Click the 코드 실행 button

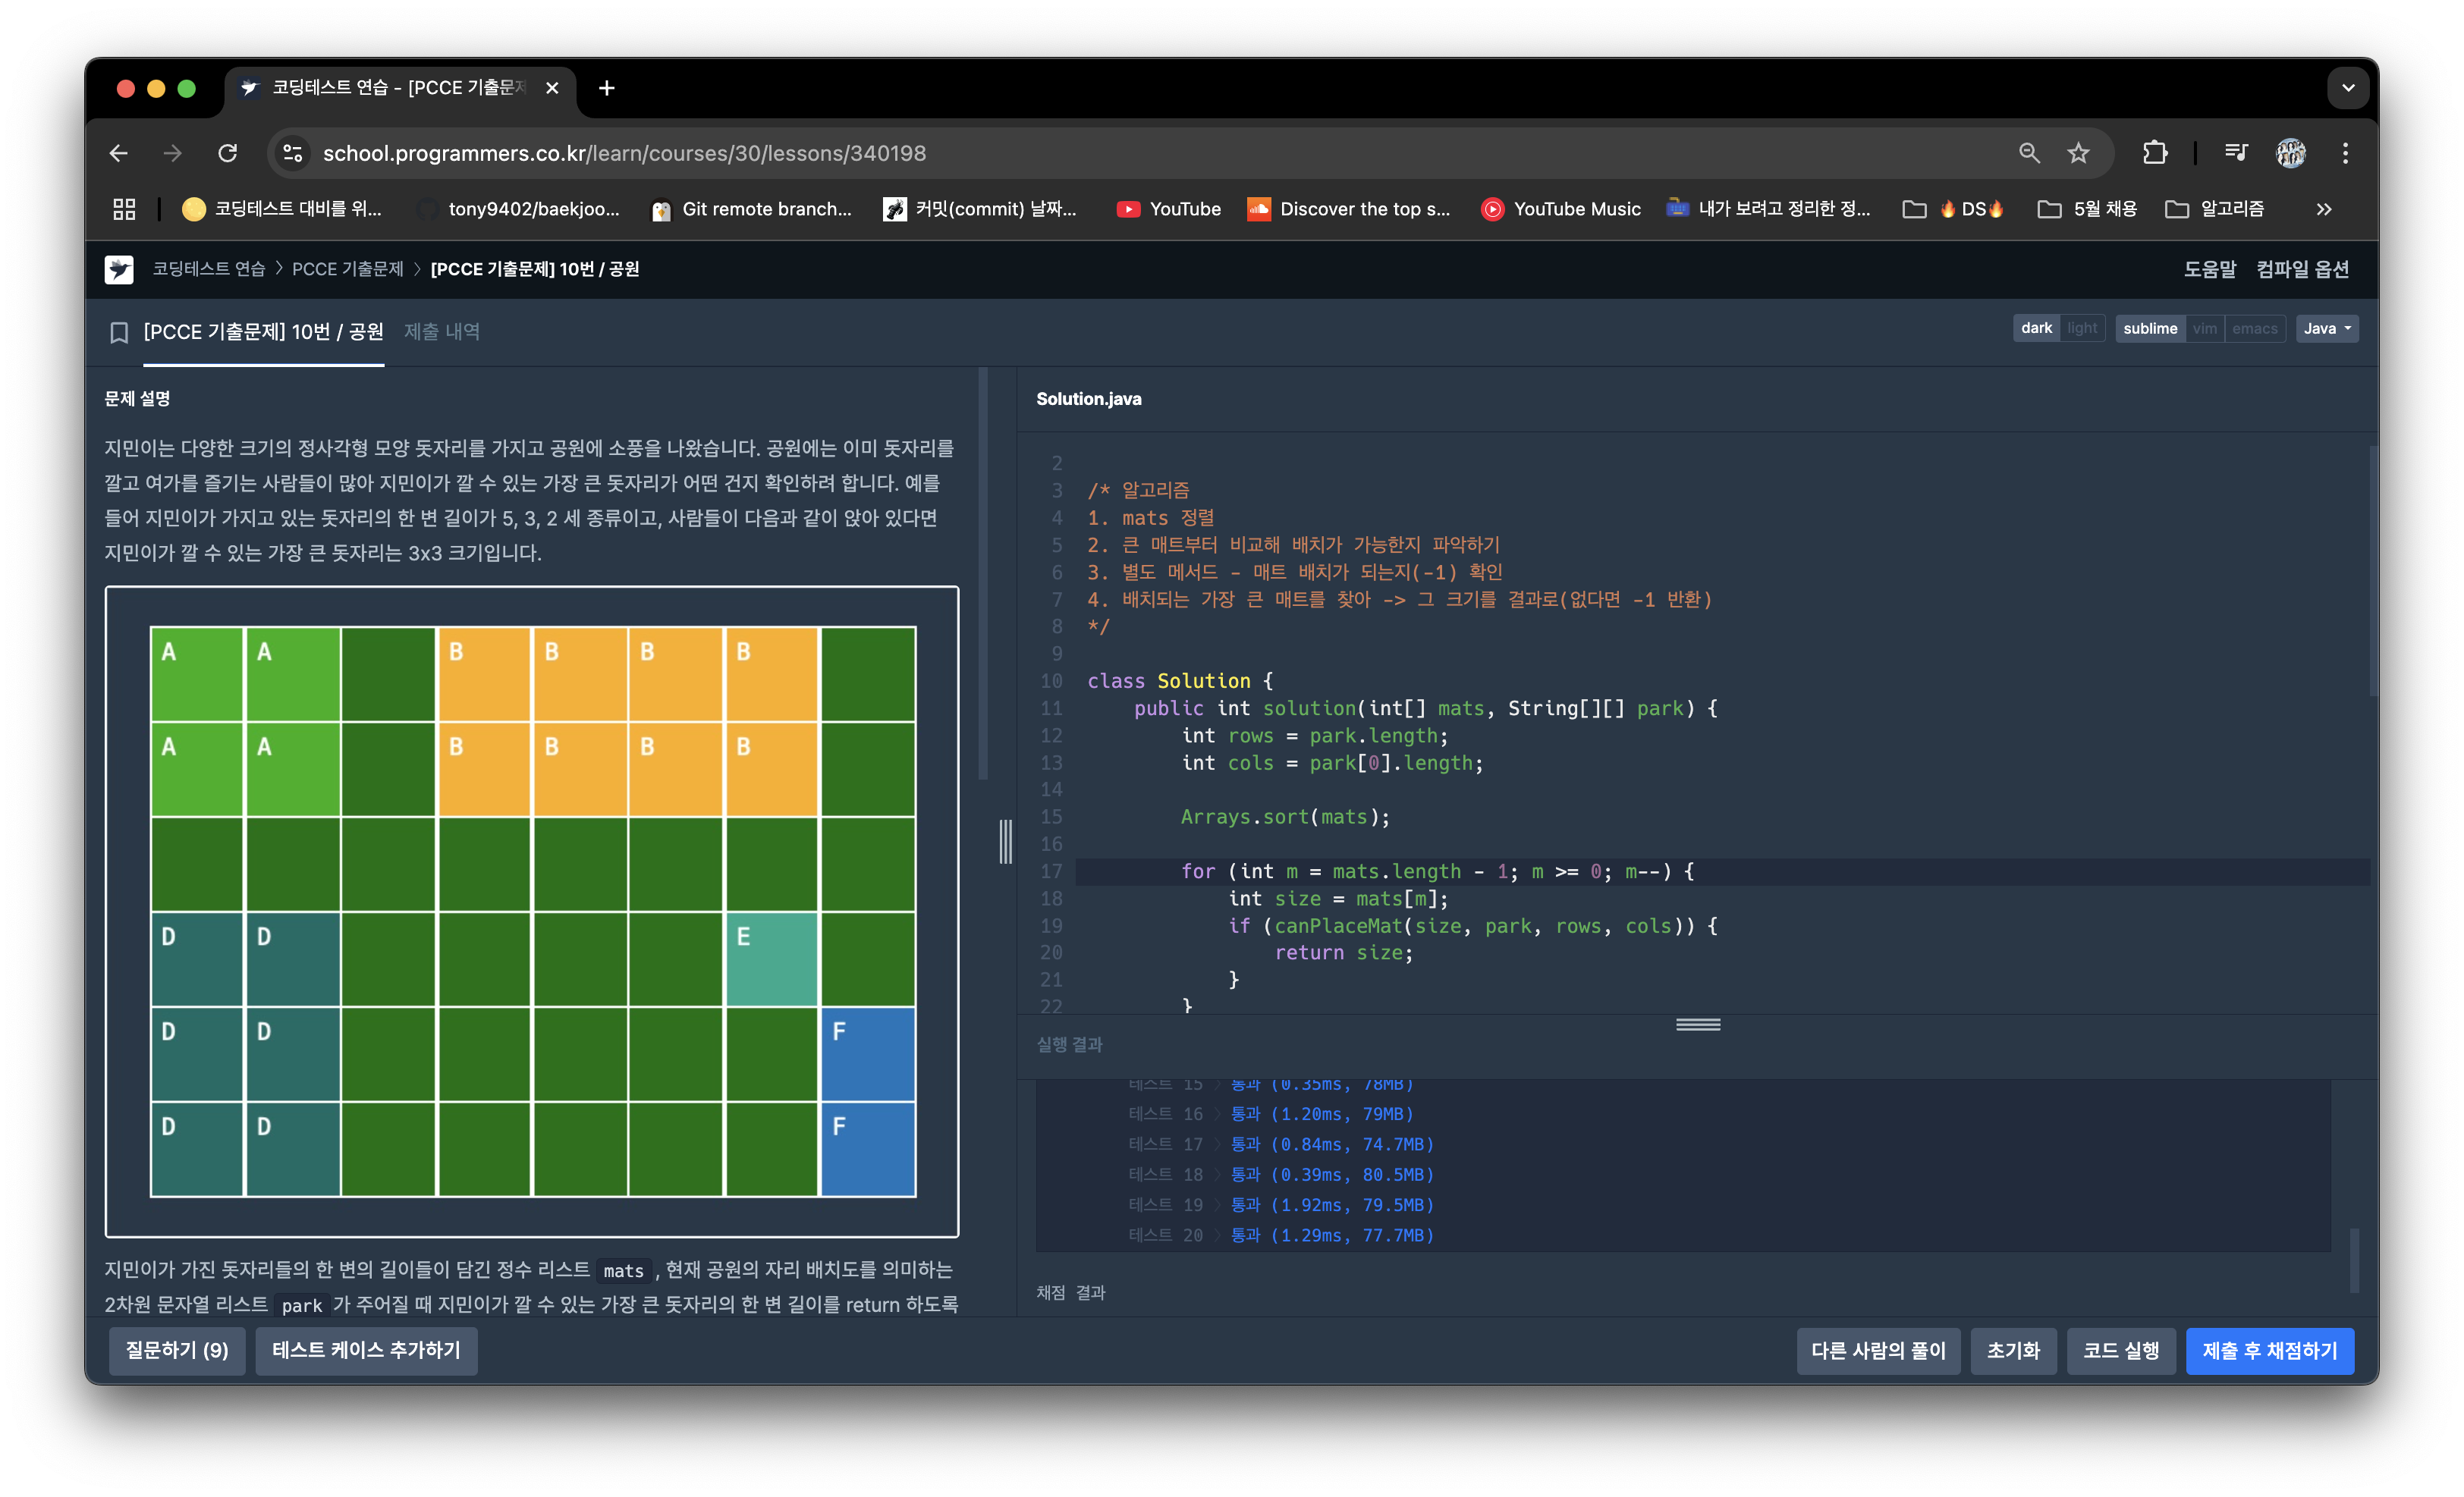pos(2120,1350)
